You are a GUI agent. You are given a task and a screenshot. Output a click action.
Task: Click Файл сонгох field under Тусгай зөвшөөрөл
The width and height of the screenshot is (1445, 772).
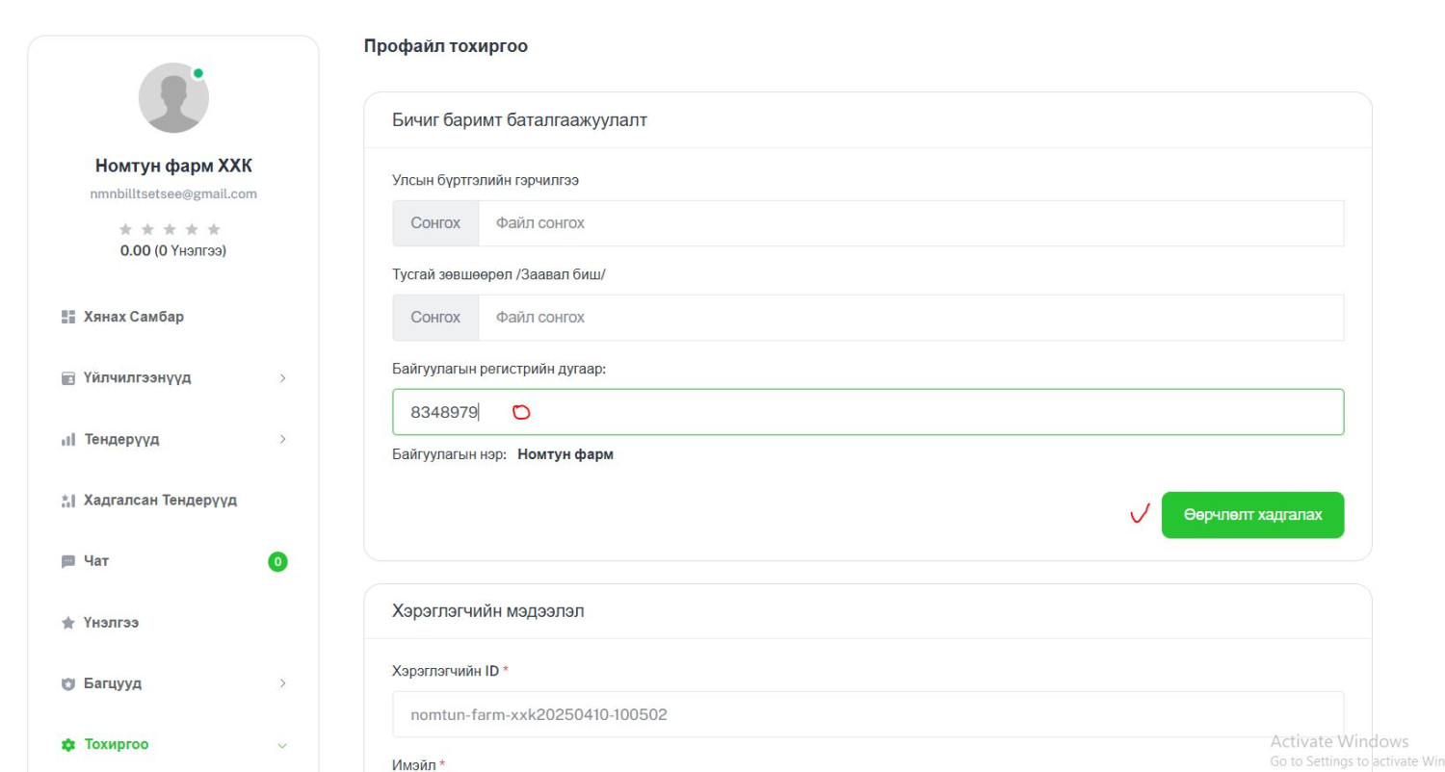(x=911, y=318)
